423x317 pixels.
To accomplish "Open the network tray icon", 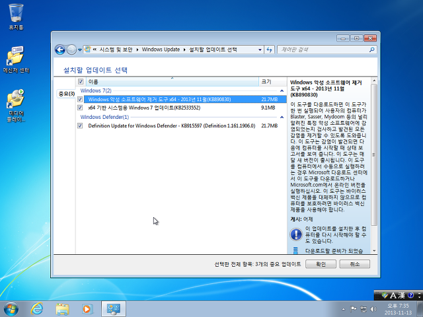I will (x=364, y=309).
